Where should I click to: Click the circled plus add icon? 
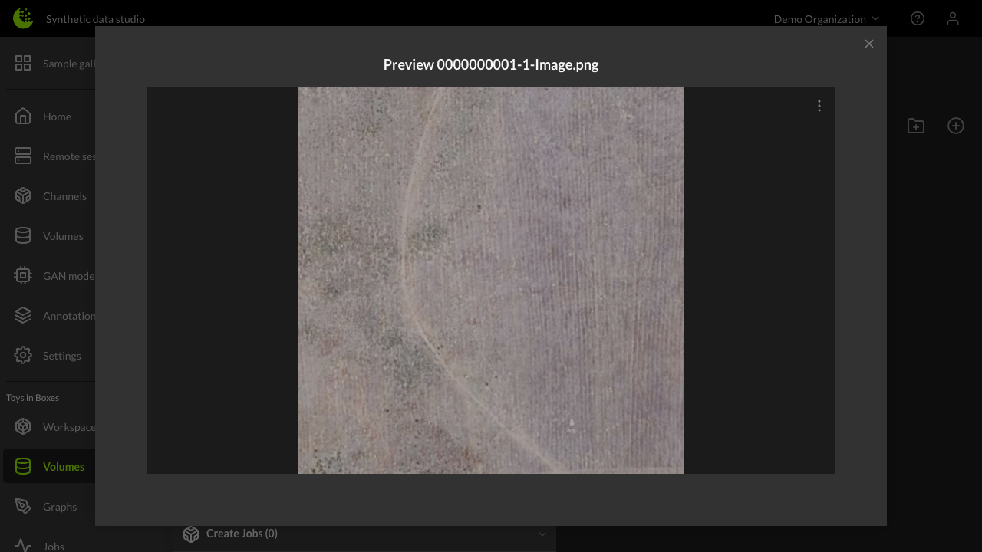click(x=956, y=126)
